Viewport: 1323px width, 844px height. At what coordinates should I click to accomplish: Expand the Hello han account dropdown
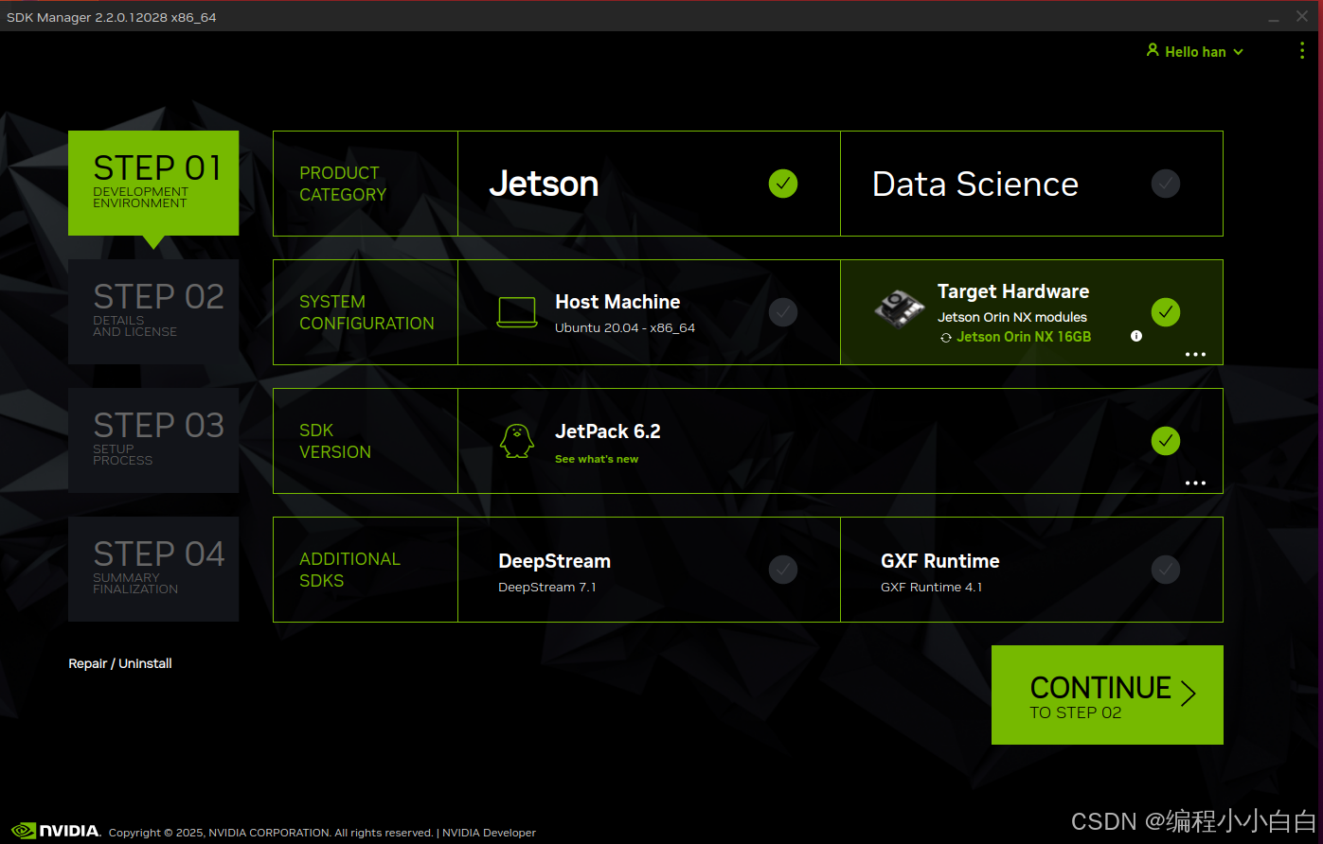tap(1195, 51)
